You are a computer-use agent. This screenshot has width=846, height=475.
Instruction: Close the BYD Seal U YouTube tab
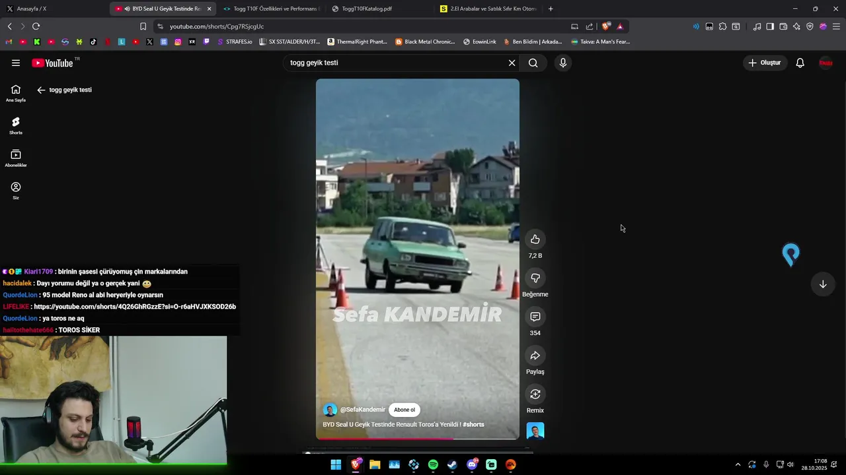[209, 9]
